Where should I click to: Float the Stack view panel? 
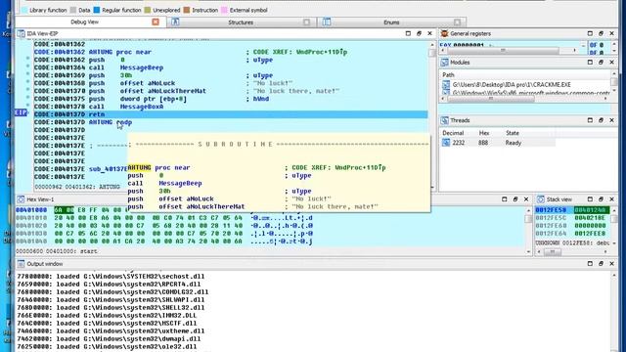point(601,199)
